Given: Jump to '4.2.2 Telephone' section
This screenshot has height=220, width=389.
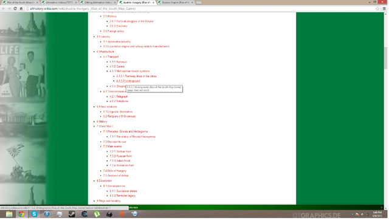Looking at the screenshot, I should pos(119,101).
